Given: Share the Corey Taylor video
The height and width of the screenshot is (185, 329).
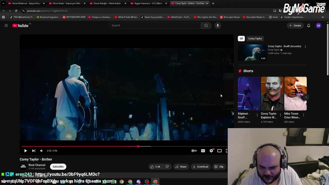Looking at the screenshot, I should click(181, 167).
